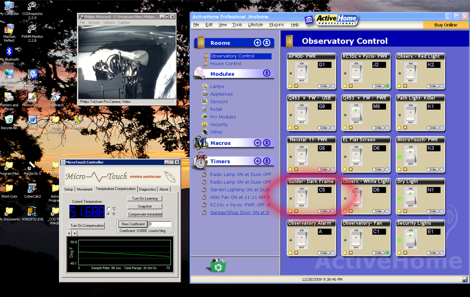Click Order button on AP900- PWR module
This screenshot has width=470, height=297.
tap(324, 86)
